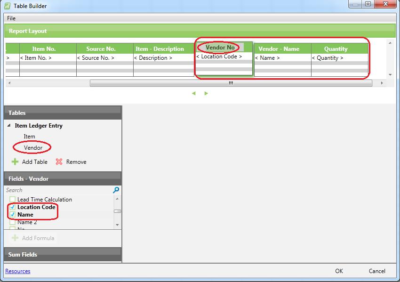Viewport: 400px width, 282px height.
Task: Click the < Quantity > cell
Action: 340,58
